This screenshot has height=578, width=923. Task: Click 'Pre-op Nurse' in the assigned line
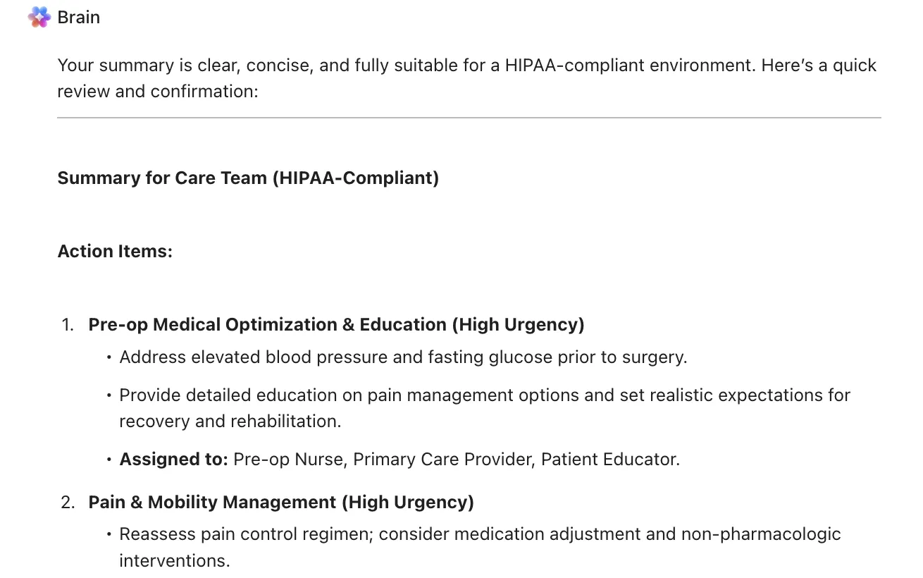coord(288,460)
